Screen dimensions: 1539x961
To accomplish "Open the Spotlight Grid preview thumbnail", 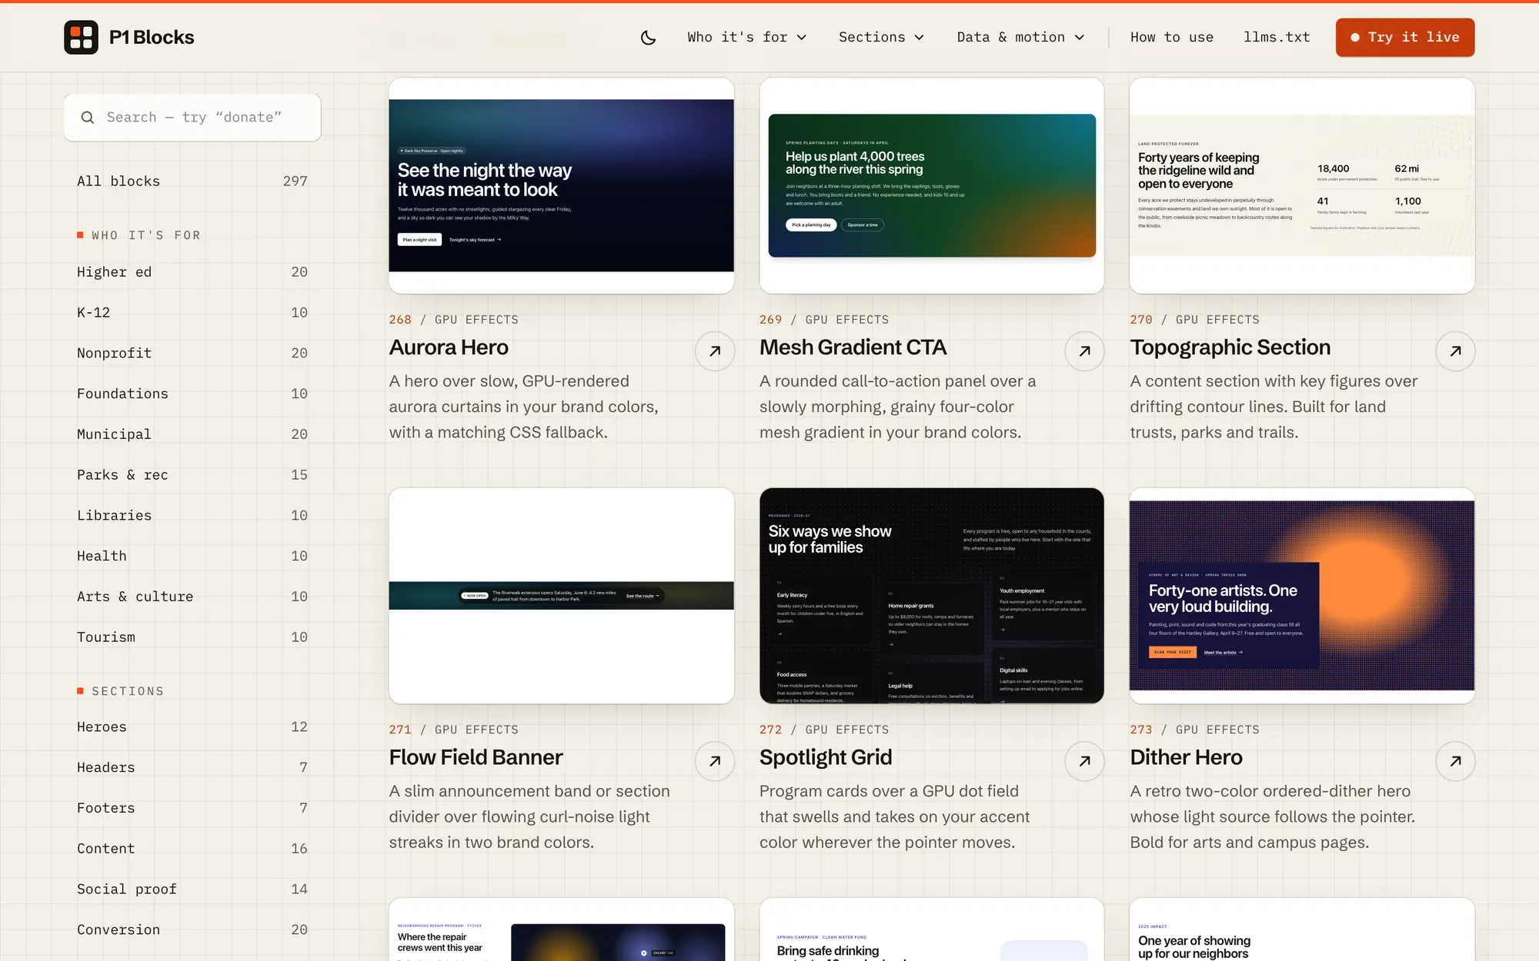I will [x=932, y=596].
